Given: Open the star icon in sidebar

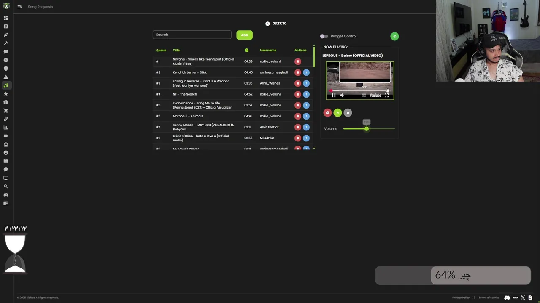Looking at the screenshot, I should [x=6, y=94].
